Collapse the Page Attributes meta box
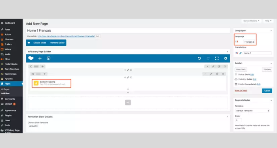The image size is (277, 148). pos(271,100)
